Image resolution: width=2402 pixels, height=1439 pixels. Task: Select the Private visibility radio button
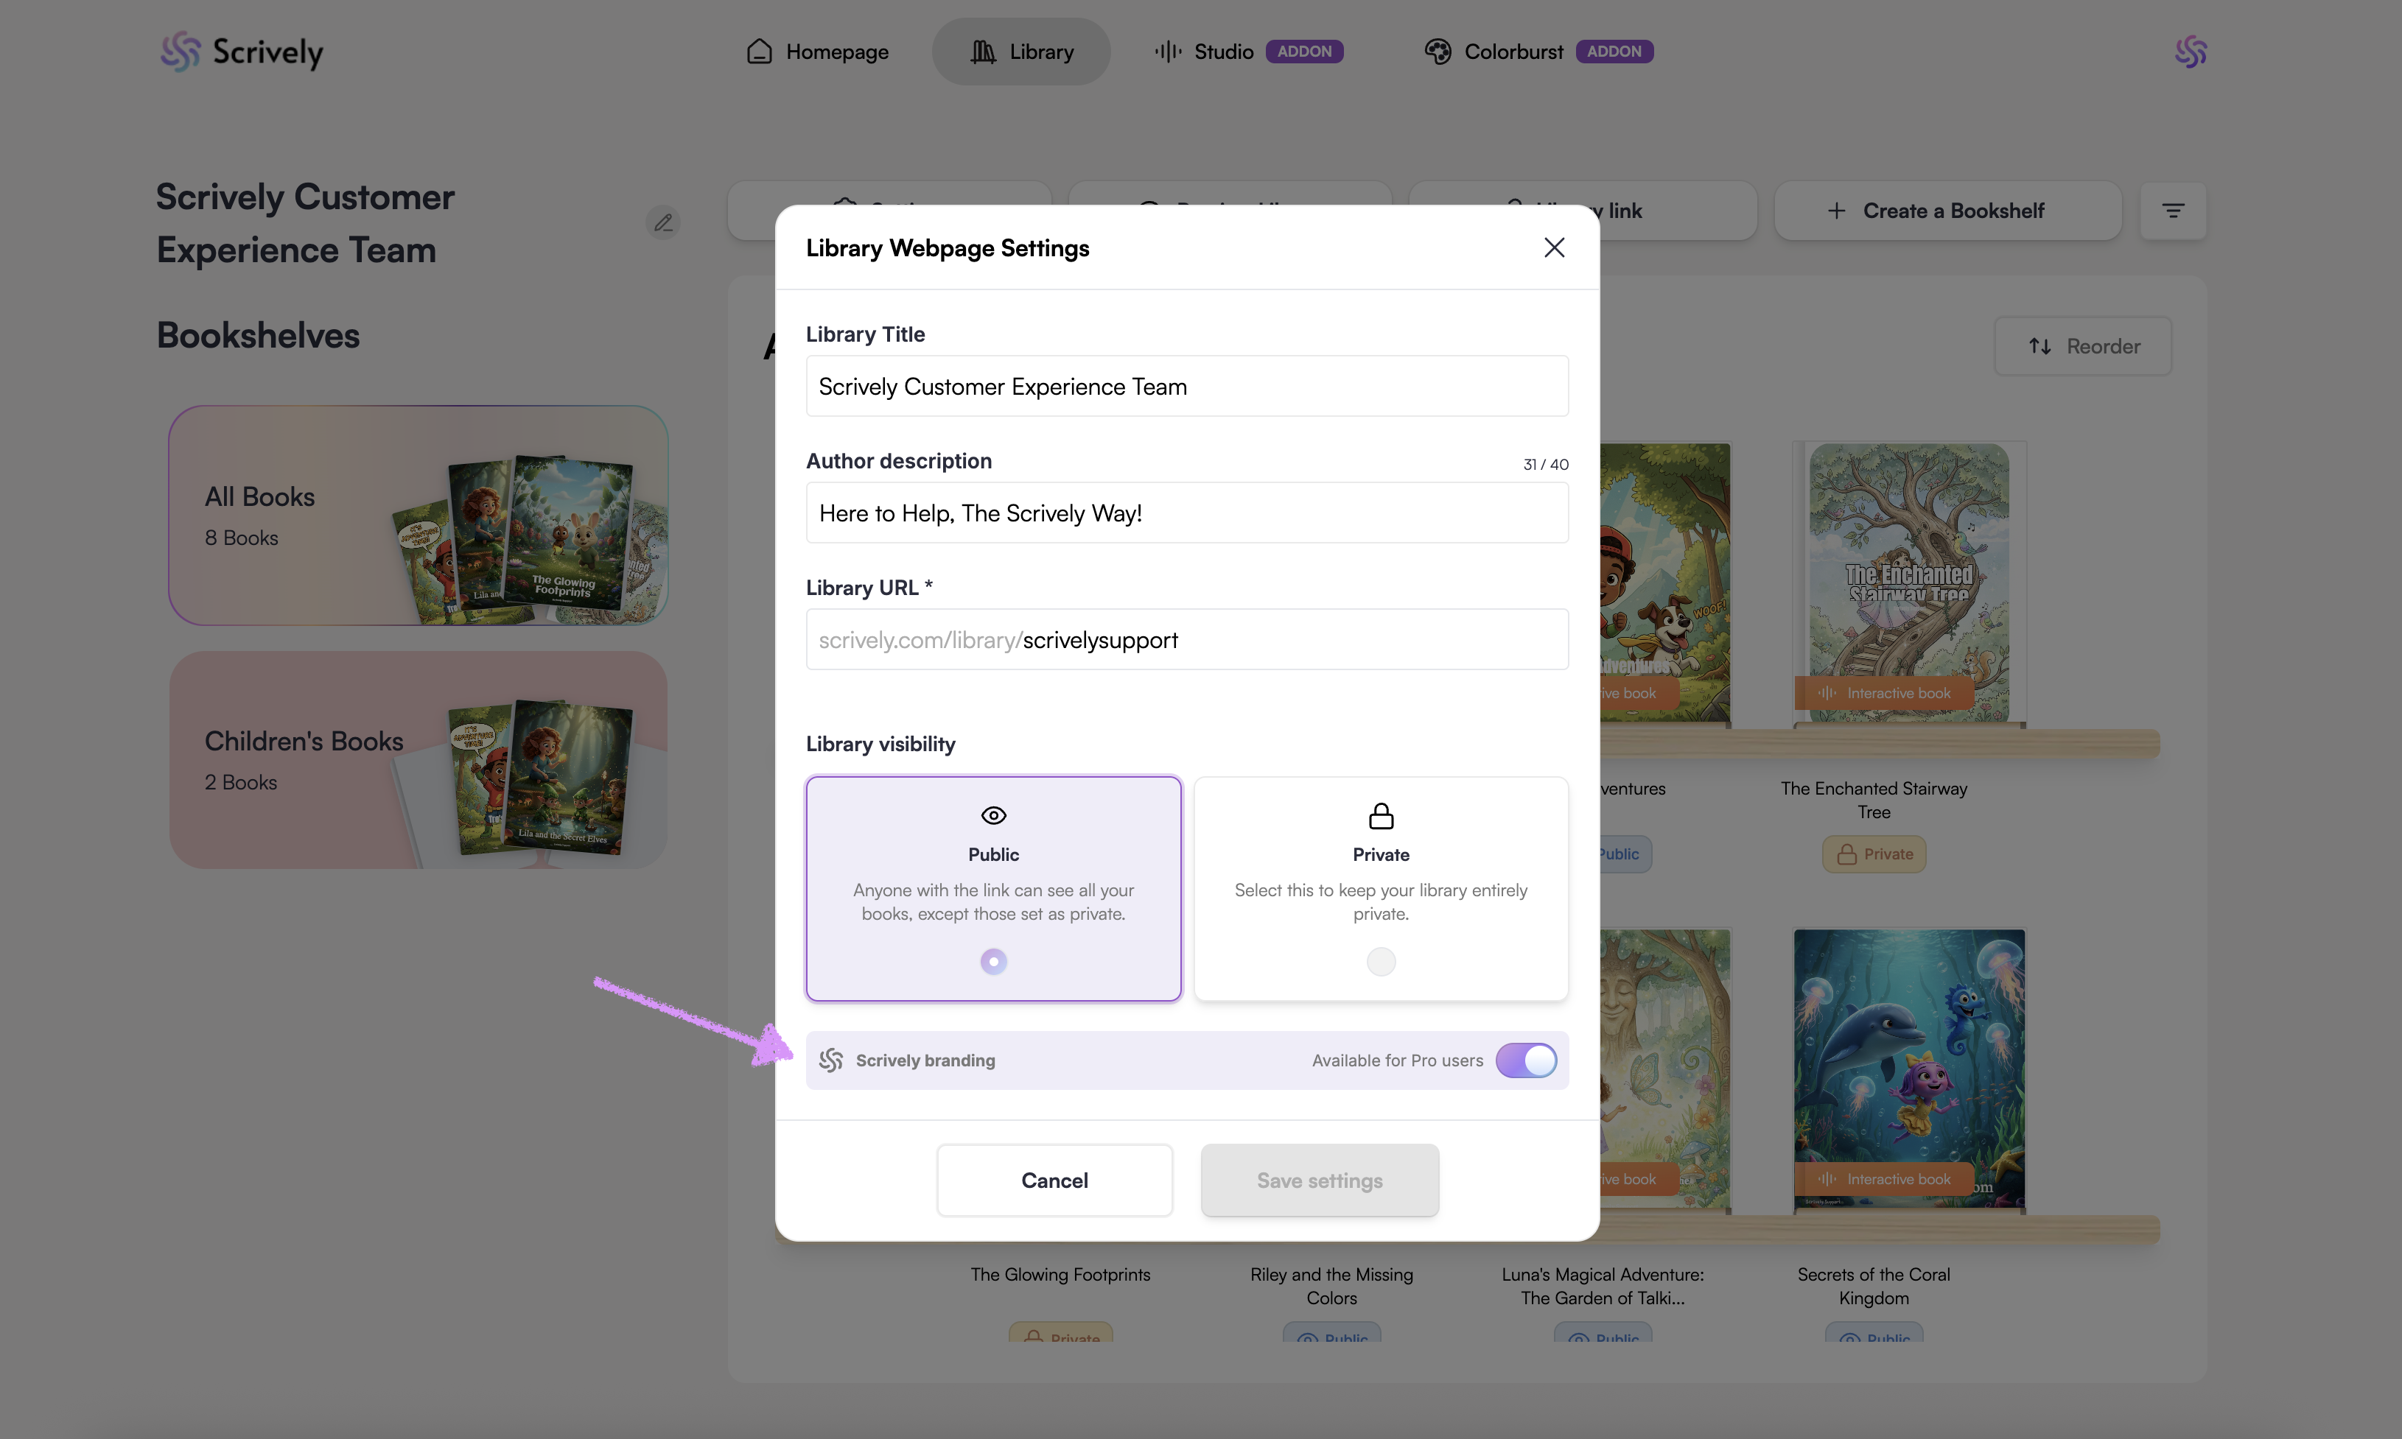(x=1381, y=961)
